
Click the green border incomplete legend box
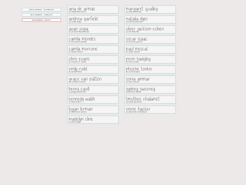click(x=41, y=10)
